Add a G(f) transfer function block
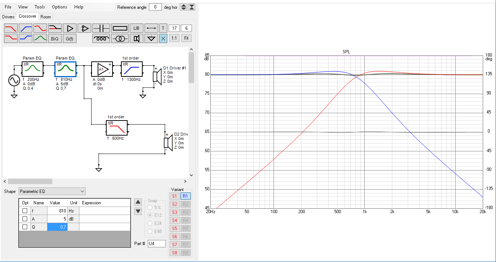This screenshot has width=496, height=262. (x=69, y=38)
